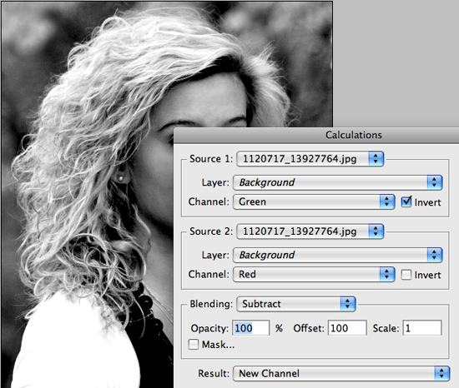Click the Source 2 file dropdown arrow
Viewport: 459px width, 388px height.
(x=376, y=231)
